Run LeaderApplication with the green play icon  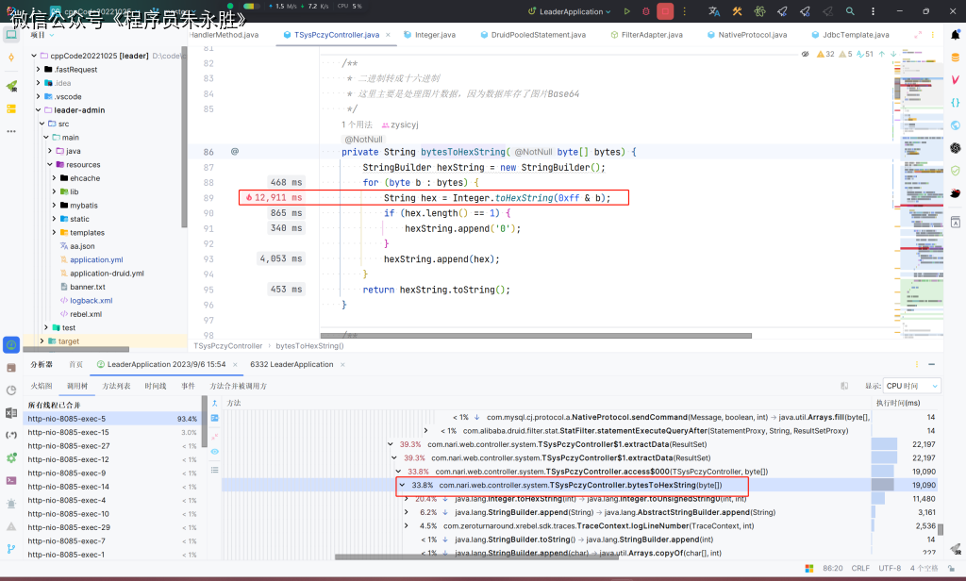626,11
